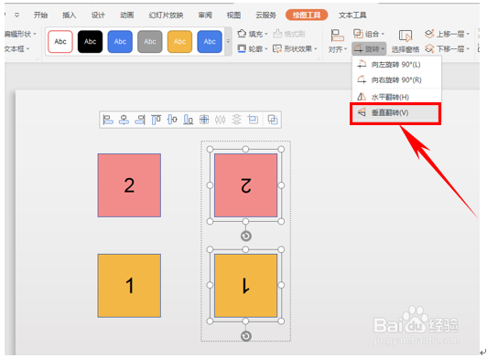487x358 pixels.
Task: Apply black Abc shape style
Action: point(90,41)
